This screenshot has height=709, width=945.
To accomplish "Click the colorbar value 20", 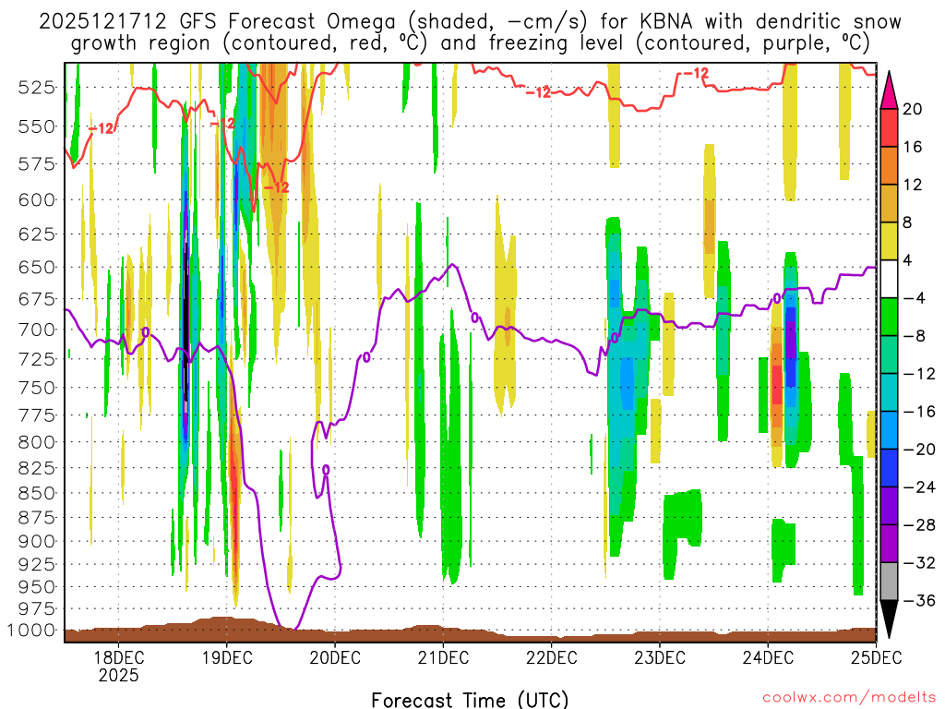I will click(913, 109).
